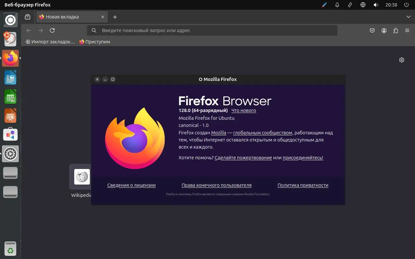Save page to Pocket

[372, 30]
